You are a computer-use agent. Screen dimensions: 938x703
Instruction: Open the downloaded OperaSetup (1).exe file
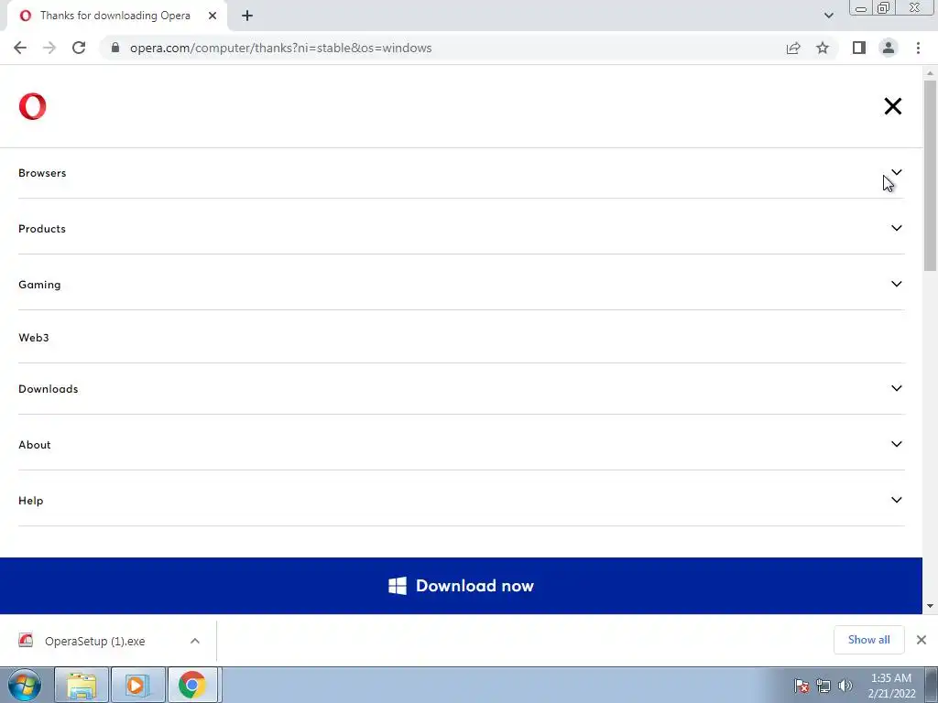(94, 641)
